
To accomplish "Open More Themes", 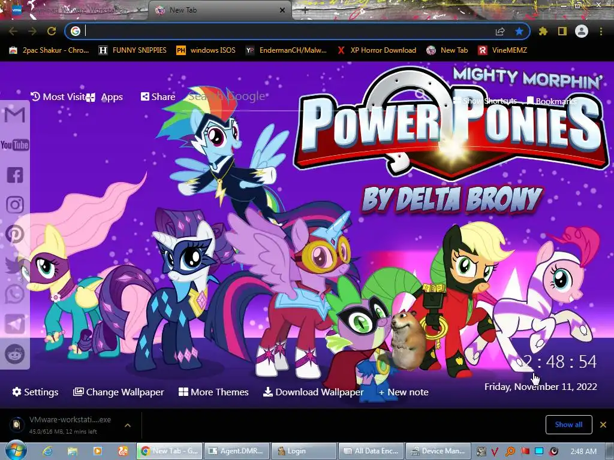I will click(213, 392).
